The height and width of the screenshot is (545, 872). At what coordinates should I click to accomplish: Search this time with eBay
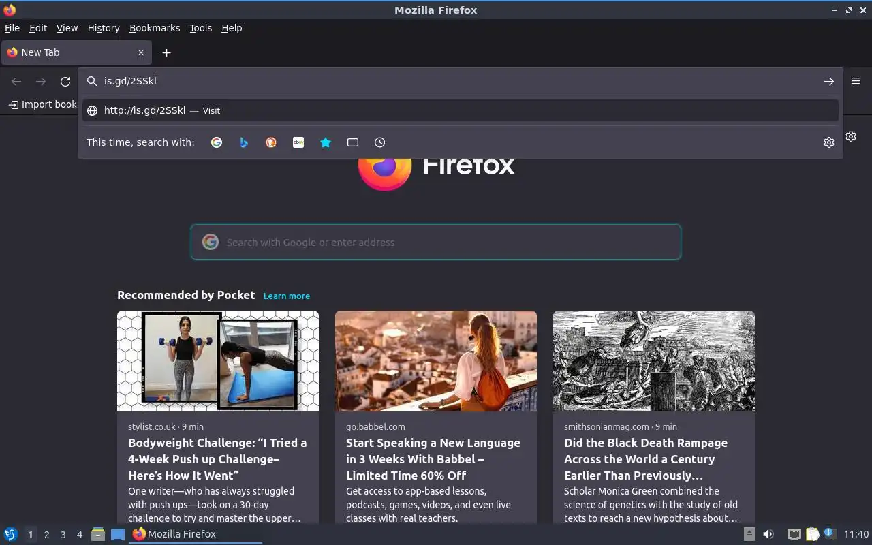(x=298, y=142)
